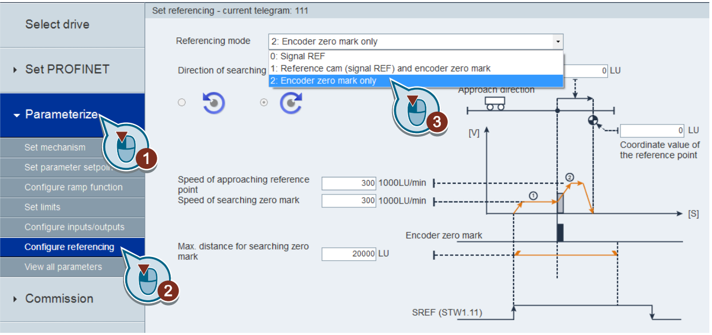Image resolution: width=712 pixels, height=335 pixels.
Task: Collapse the Parameterize section
Action: (x=72, y=114)
